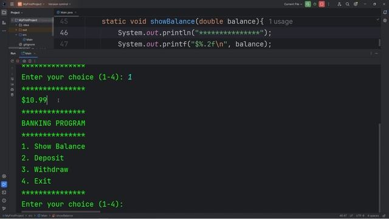Click the console vertical scrollbar
Image resolution: width=389 pixels, height=219 pixels.
click(x=379, y=168)
